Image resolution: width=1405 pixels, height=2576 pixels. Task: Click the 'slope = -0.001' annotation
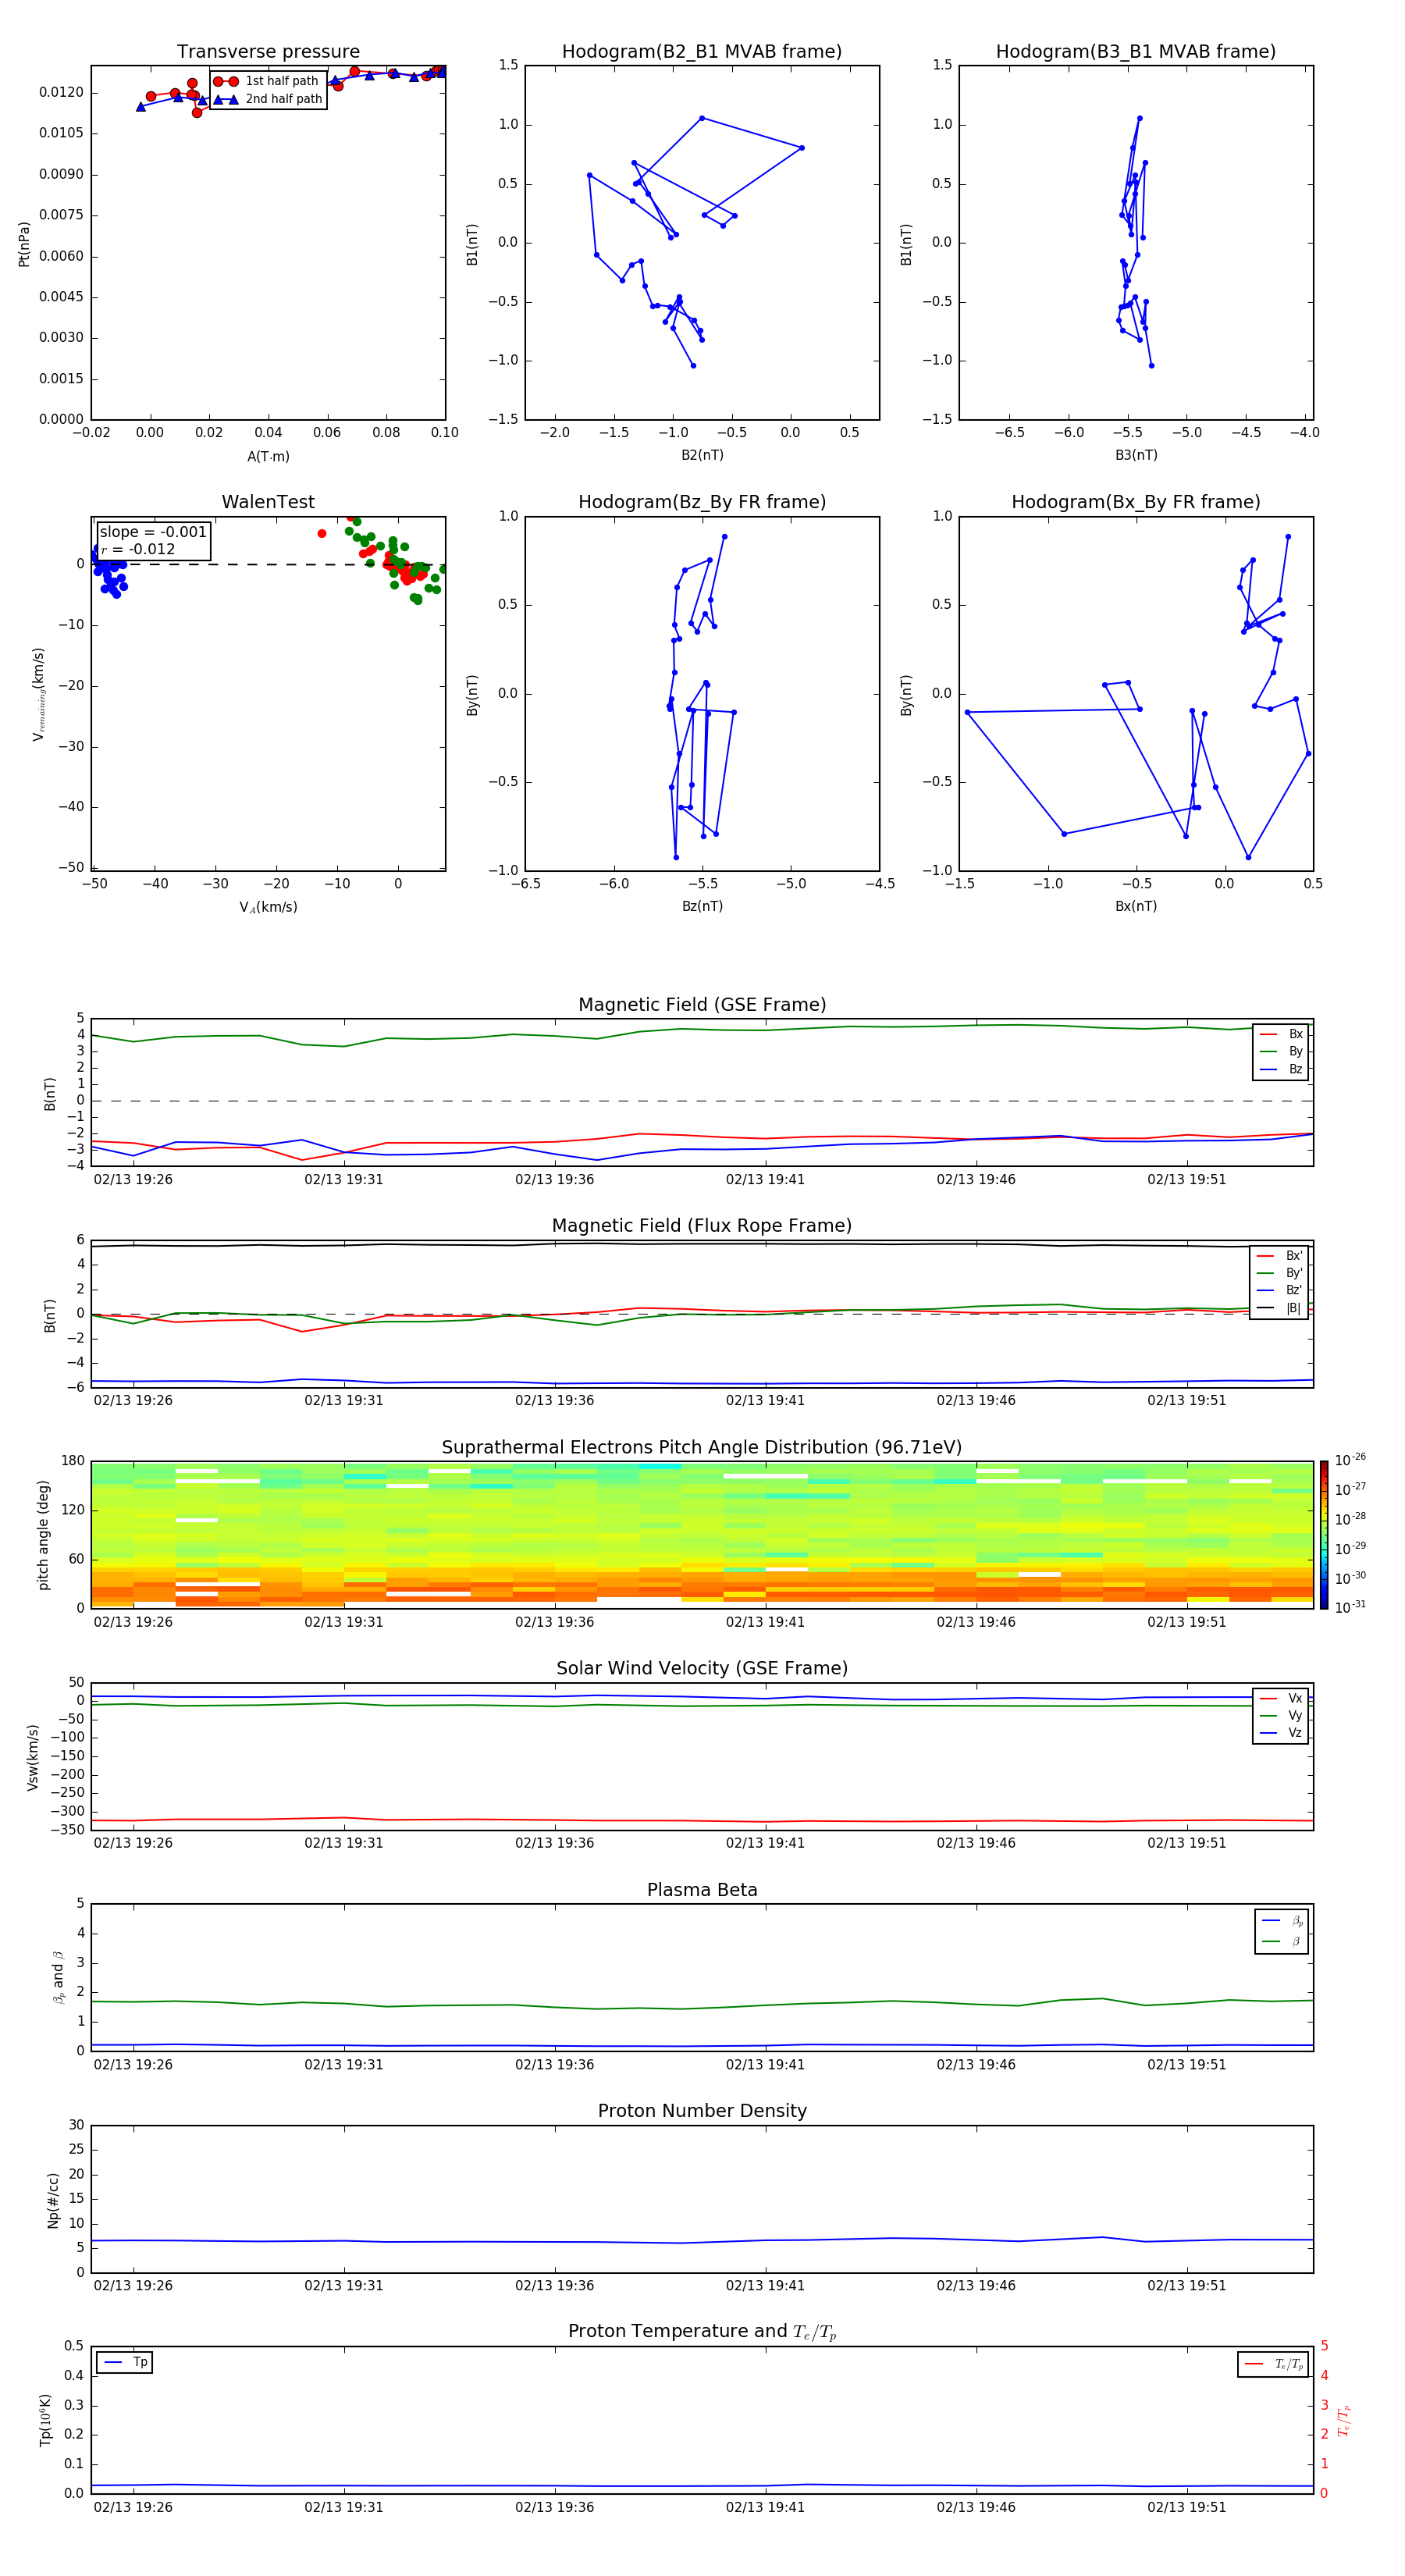pyautogui.click(x=153, y=532)
